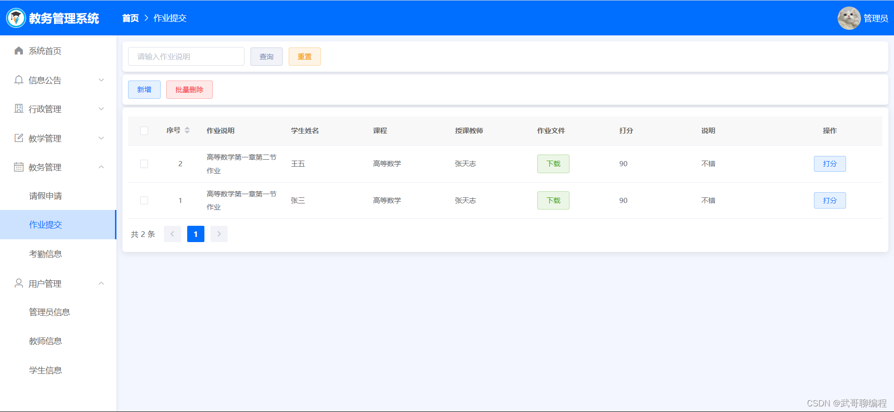894x412 pixels.
Task: Click the administrator avatar picture
Action: pos(849,18)
